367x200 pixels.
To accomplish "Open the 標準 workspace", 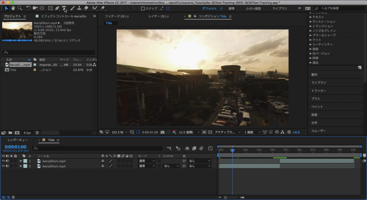I will pos(232,8).
